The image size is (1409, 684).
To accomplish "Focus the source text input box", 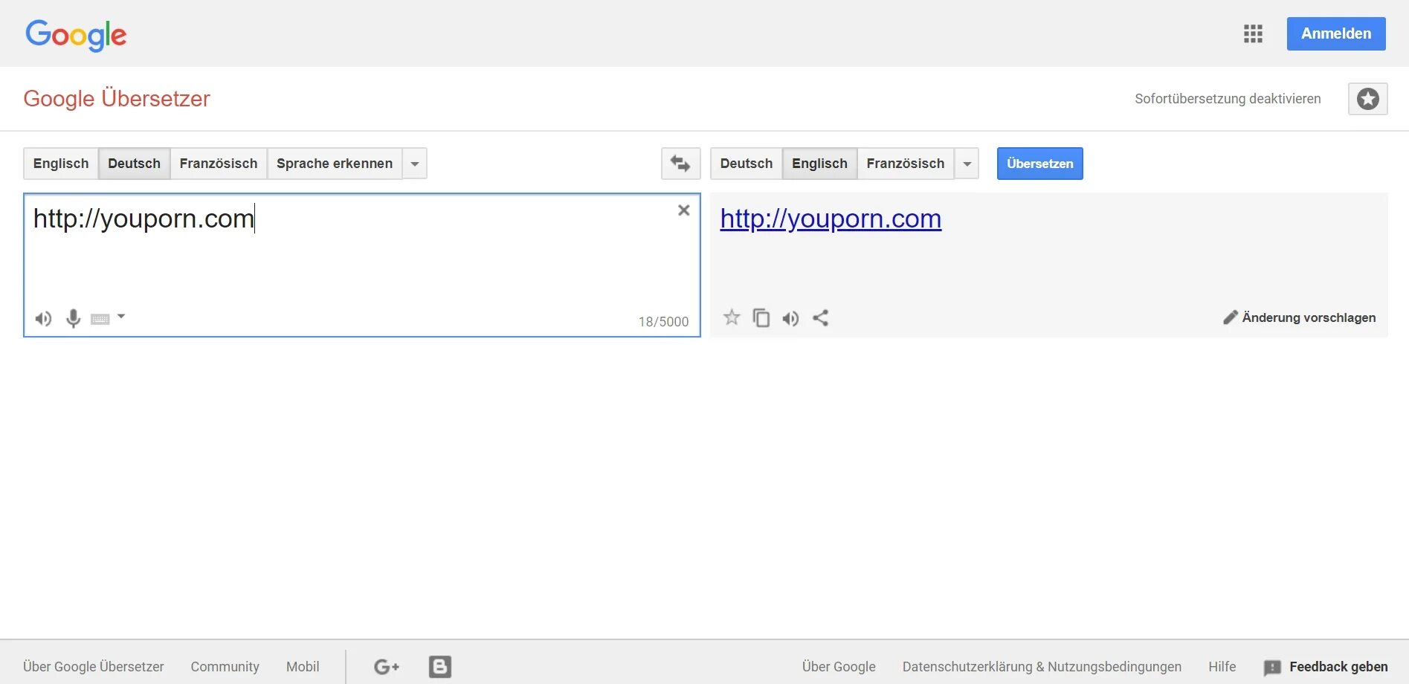I will (x=362, y=265).
